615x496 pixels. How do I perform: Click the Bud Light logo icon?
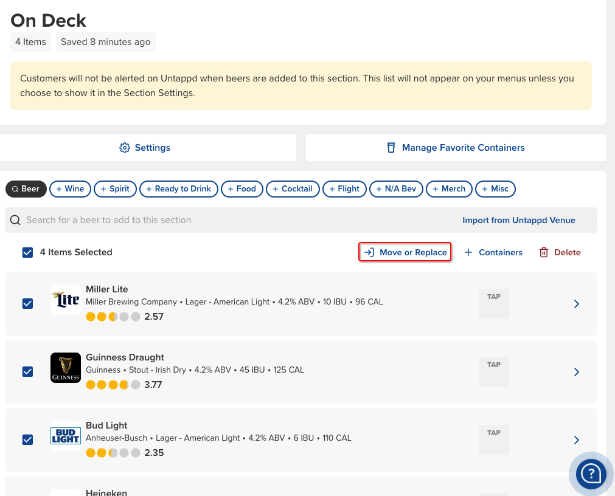(x=66, y=436)
